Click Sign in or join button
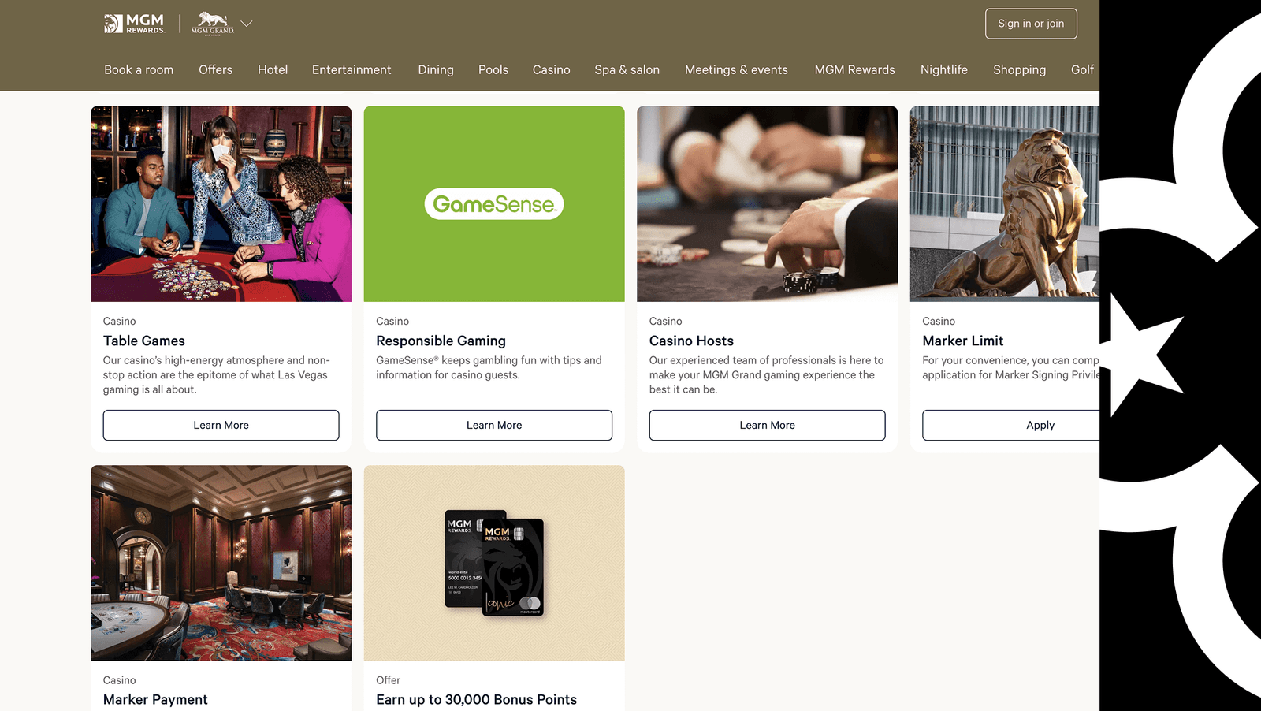Image resolution: width=1261 pixels, height=711 pixels. [1031, 24]
